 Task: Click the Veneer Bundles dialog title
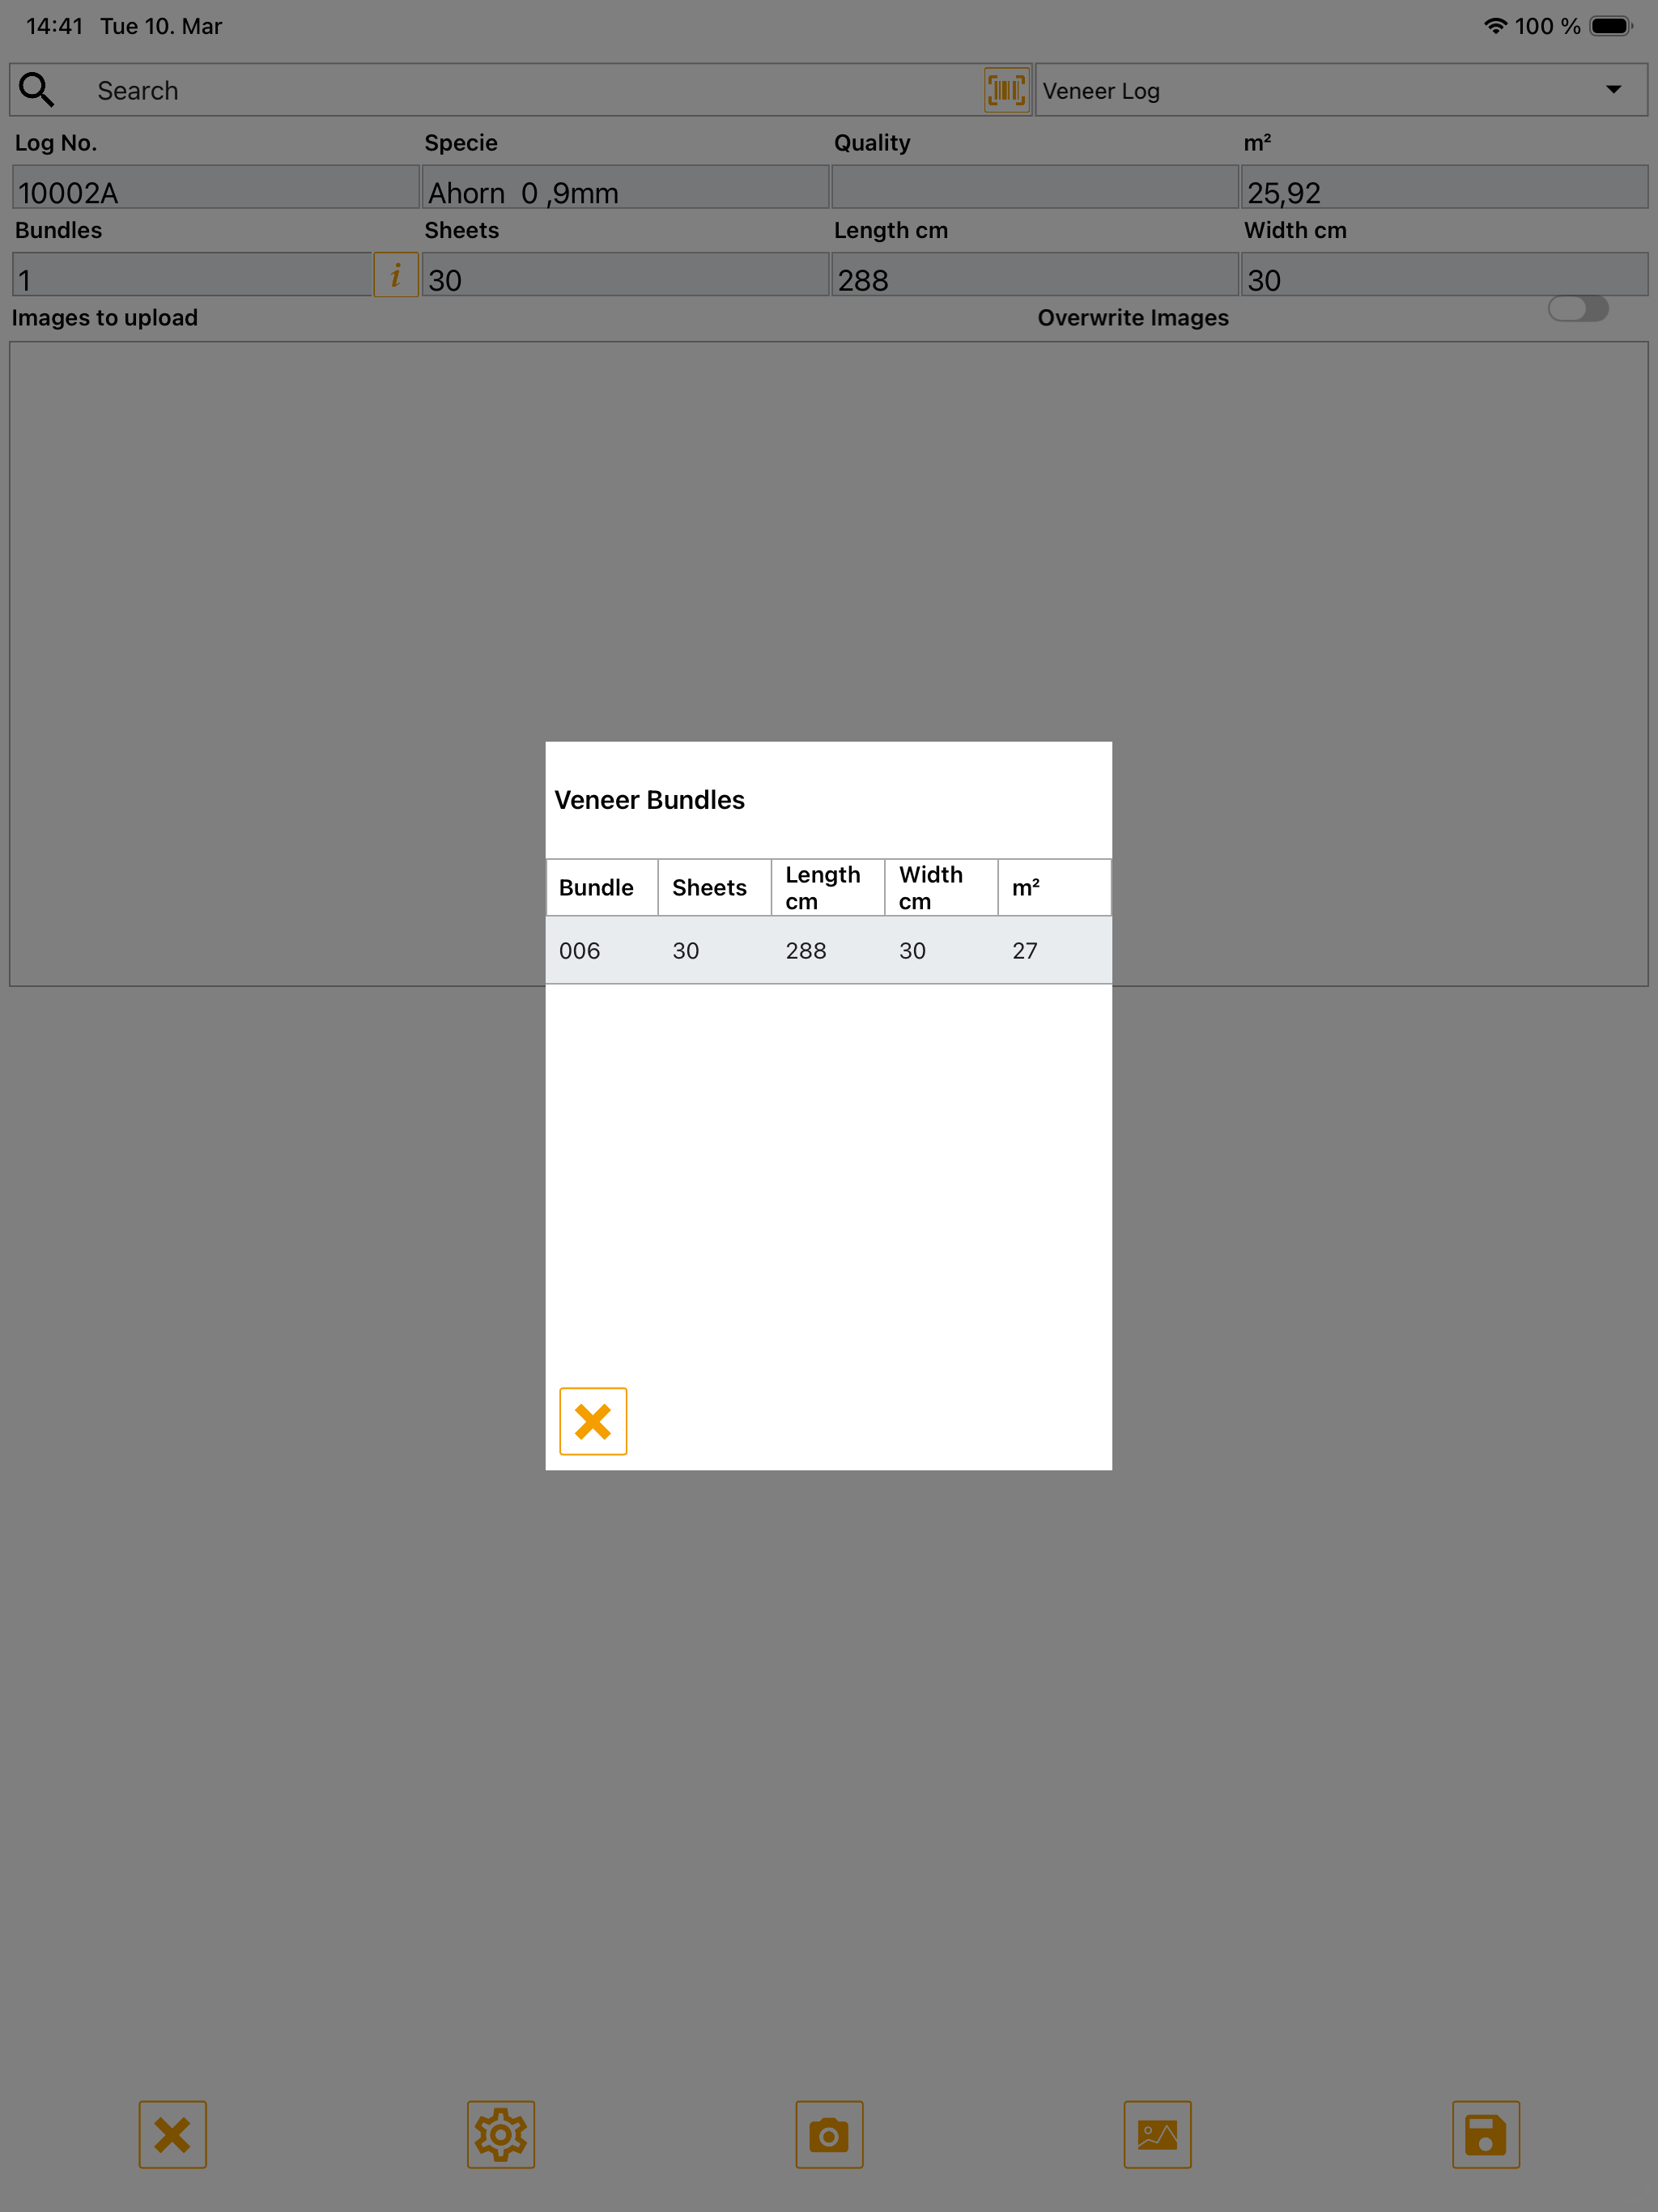(650, 800)
